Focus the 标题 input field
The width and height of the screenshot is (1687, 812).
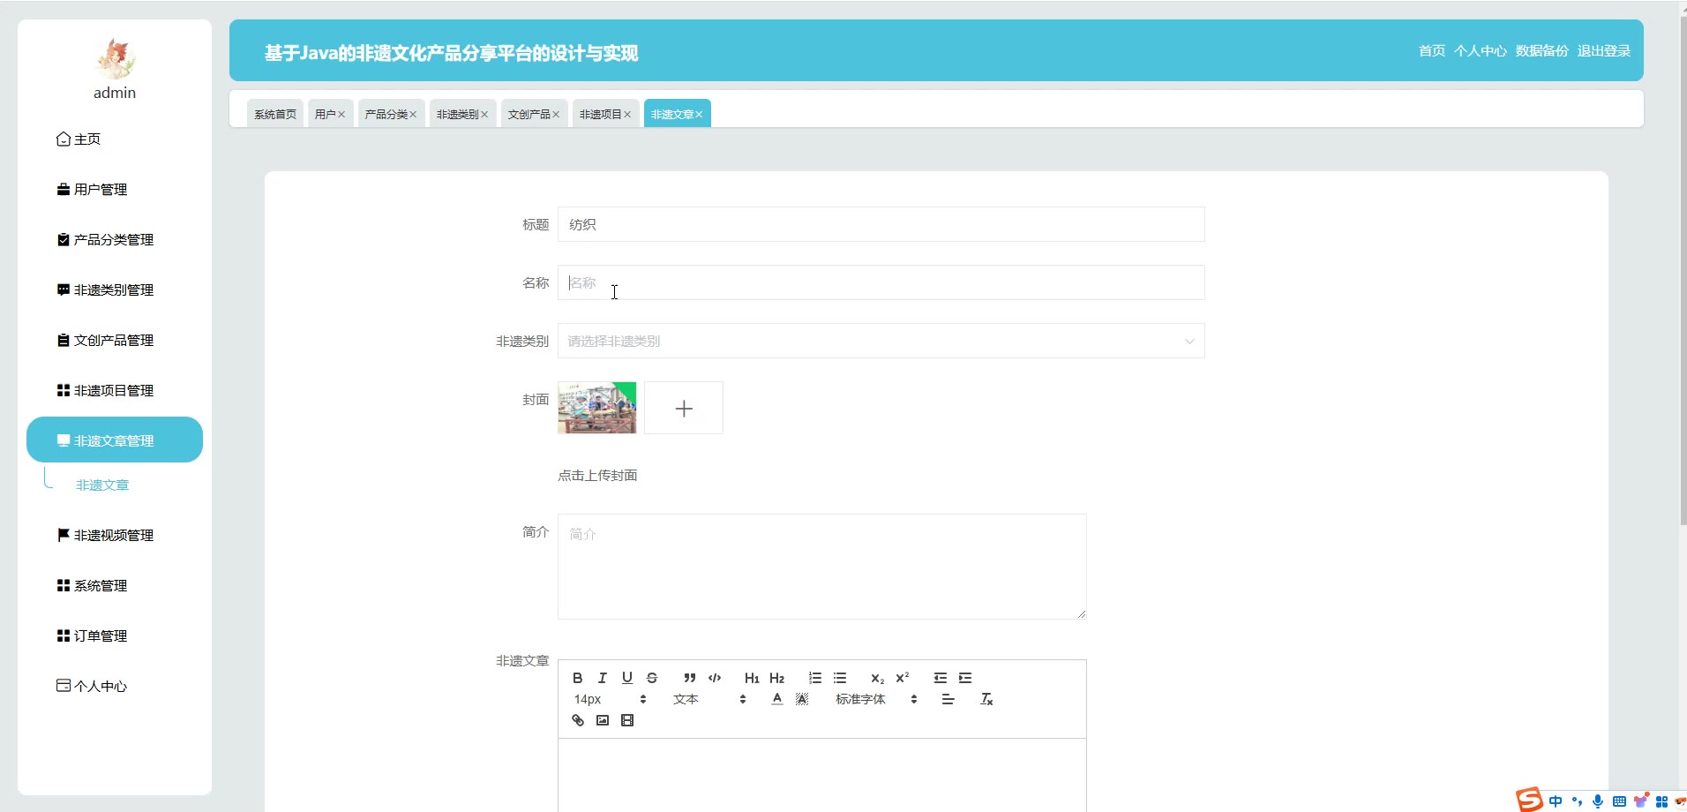tap(881, 224)
